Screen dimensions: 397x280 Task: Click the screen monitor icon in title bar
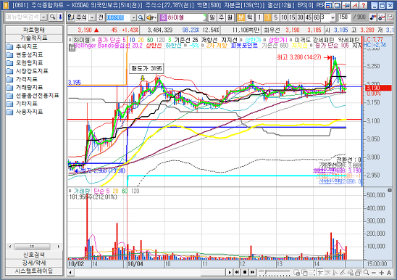coord(337,5)
